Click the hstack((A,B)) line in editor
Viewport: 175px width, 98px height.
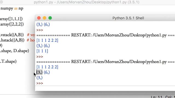coord(12,40)
